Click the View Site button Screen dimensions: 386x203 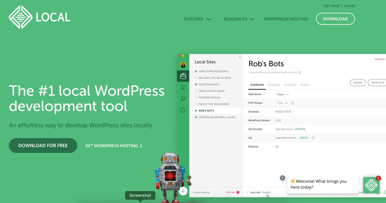pyautogui.click(x=377, y=83)
